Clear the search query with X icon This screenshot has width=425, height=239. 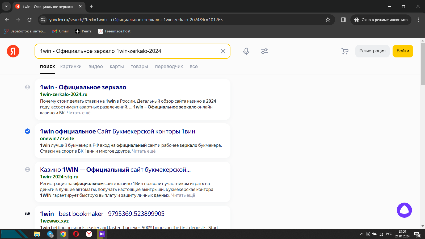[223, 51]
